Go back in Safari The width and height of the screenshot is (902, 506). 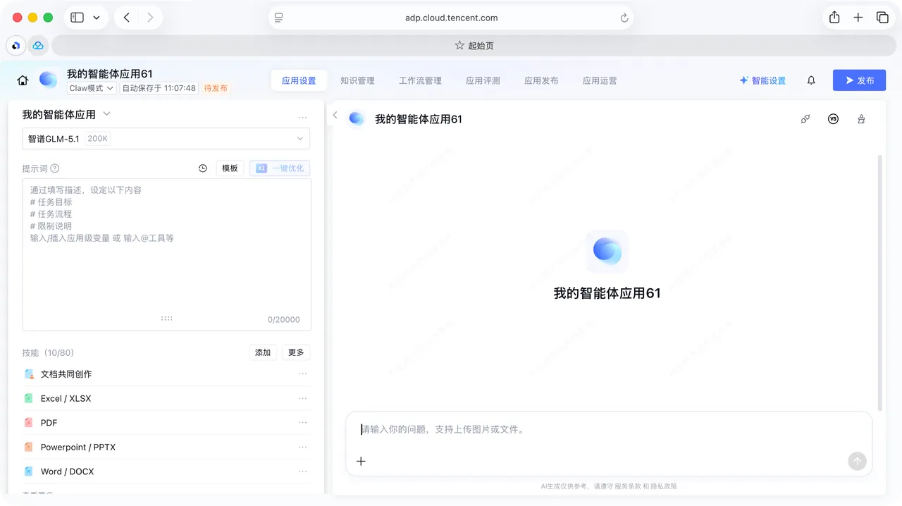pyautogui.click(x=126, y=18)
